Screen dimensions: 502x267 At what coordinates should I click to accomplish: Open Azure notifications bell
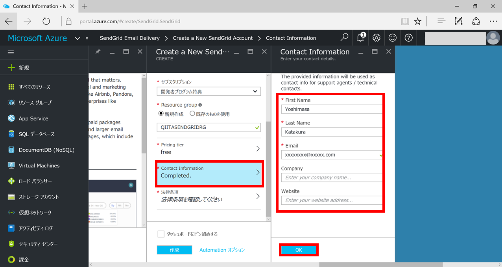(x=360, y=38)
